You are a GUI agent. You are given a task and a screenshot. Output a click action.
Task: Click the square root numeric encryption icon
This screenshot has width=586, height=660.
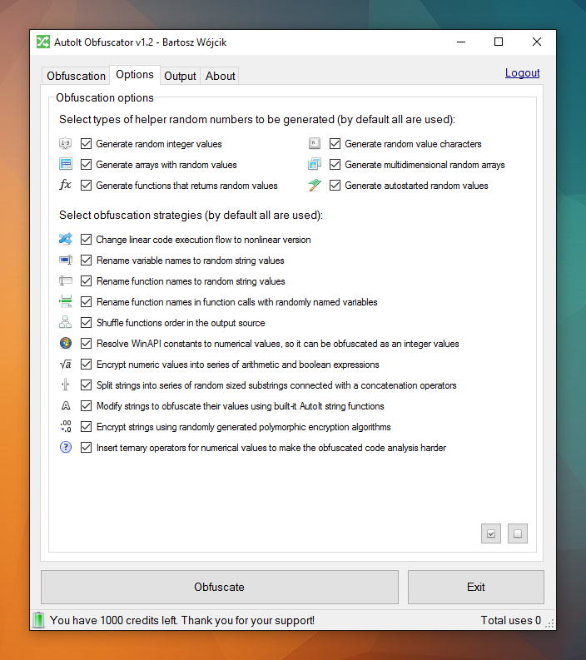click(x=65, y=364)
